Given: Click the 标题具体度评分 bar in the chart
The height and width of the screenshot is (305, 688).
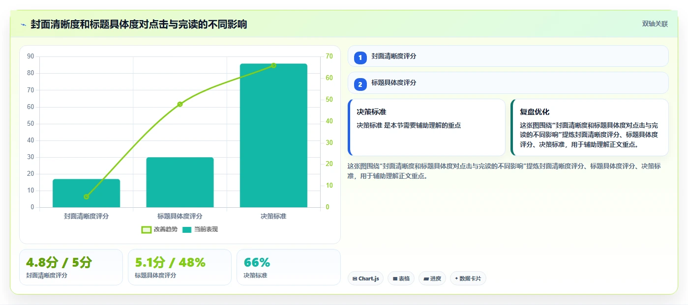Looking at the screenshot, I should click(x=180, y=182).
